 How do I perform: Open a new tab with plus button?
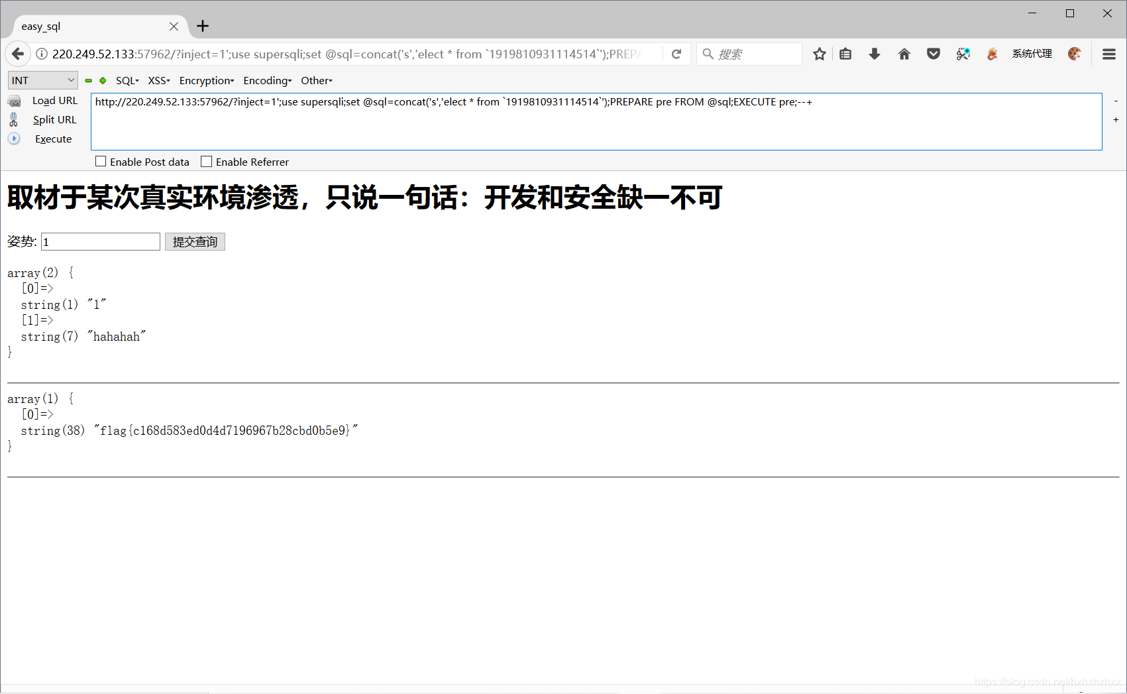(203, 26)
